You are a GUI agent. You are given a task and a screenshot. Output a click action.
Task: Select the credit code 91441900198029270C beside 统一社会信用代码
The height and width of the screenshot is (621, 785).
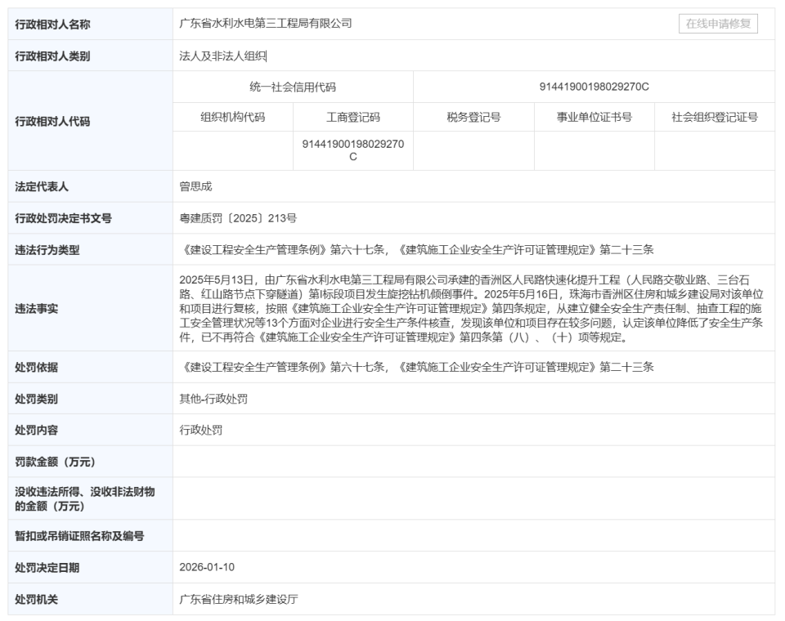(594, 87)
